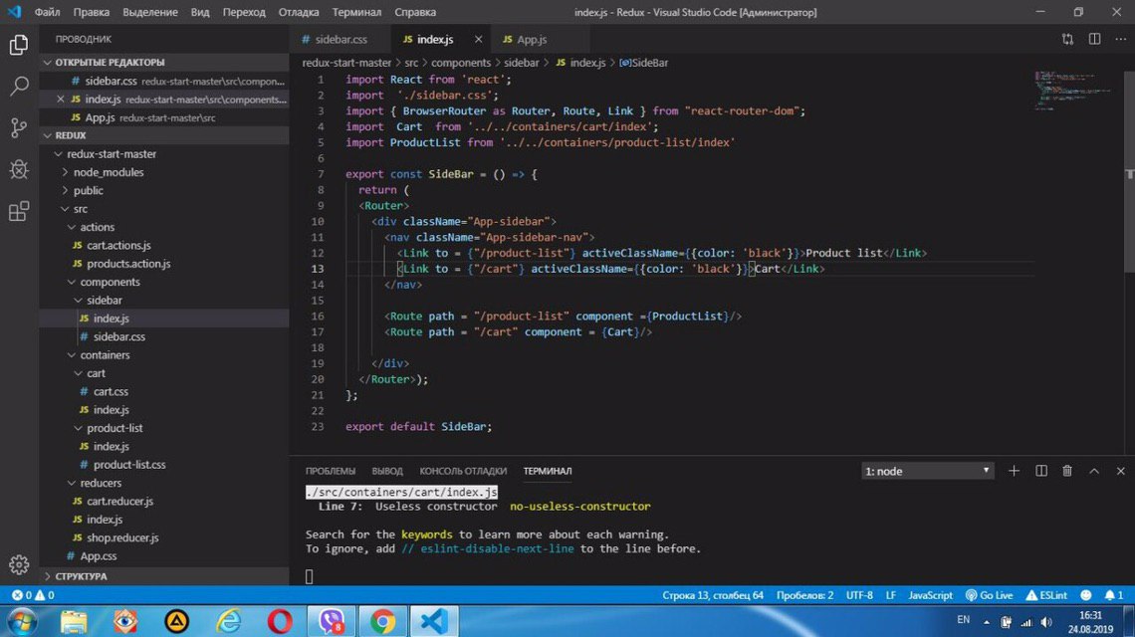The height and width of the screenshot is (637, 1135).
Task: Open the Source Control view
Action: click(19, 128)
